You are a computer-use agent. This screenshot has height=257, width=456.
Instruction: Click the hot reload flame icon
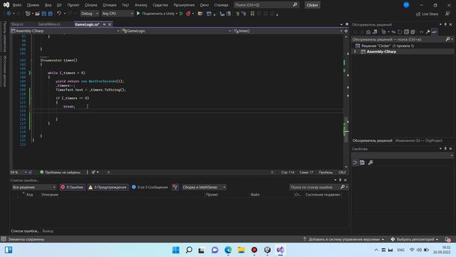coord(188,14)
